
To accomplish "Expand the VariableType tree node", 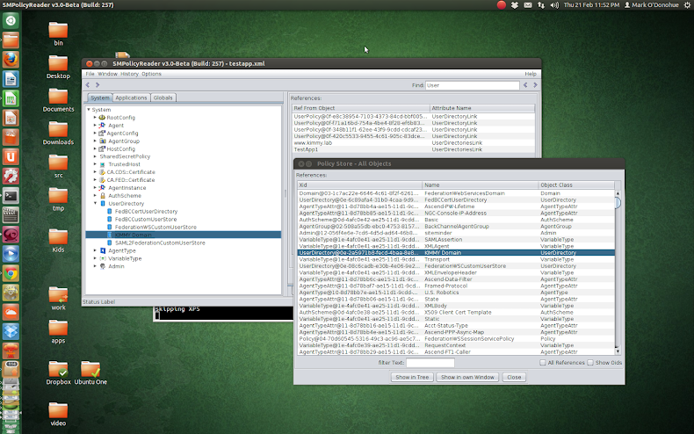I will coord(95,258).
